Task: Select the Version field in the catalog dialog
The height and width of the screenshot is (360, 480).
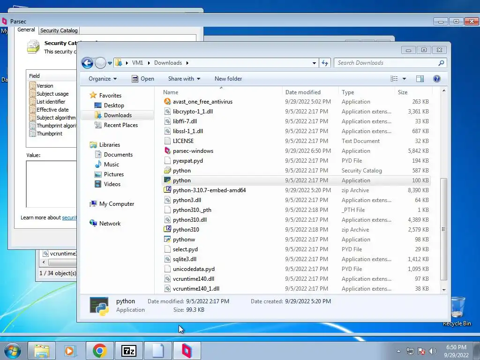Action: coord(45,86)
